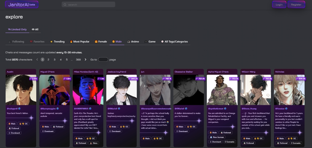Click the 'Total 9570 characters' text

(x=19, y=60)
